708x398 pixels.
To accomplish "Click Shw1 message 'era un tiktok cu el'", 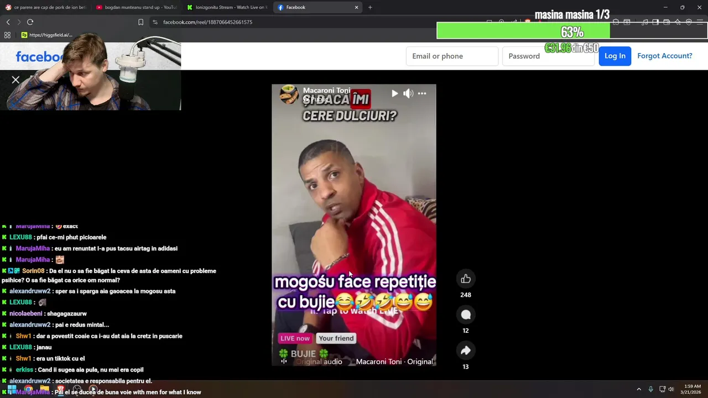I will click(x=60, y=358).
